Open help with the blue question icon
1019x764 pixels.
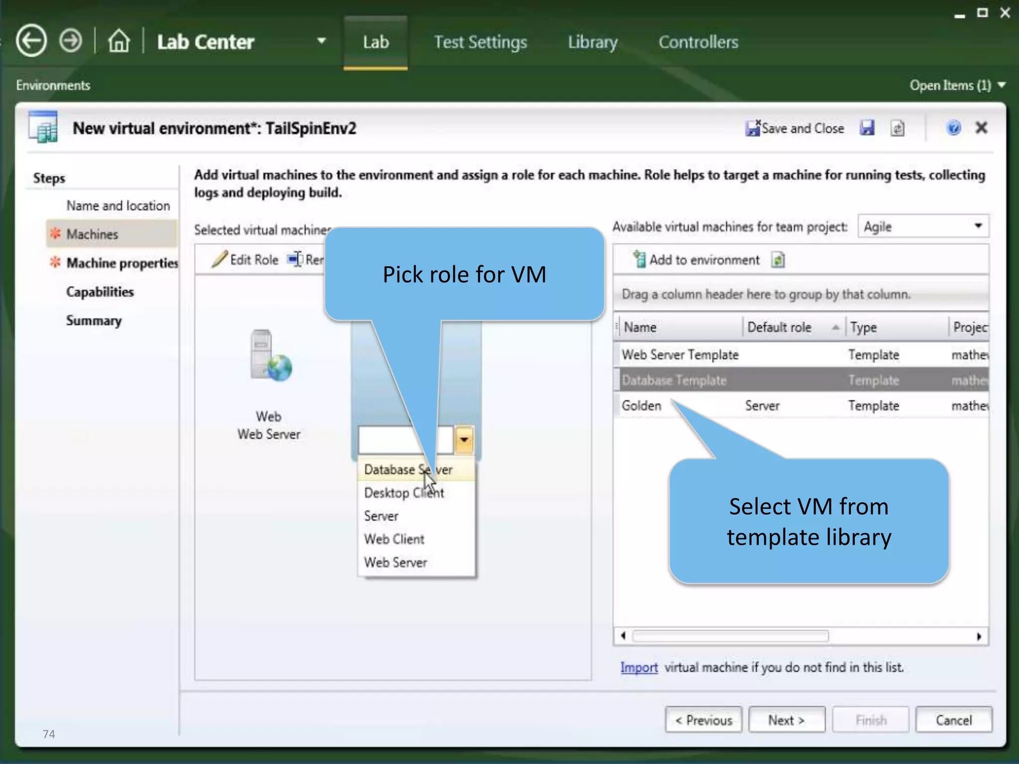pos(953,128)
